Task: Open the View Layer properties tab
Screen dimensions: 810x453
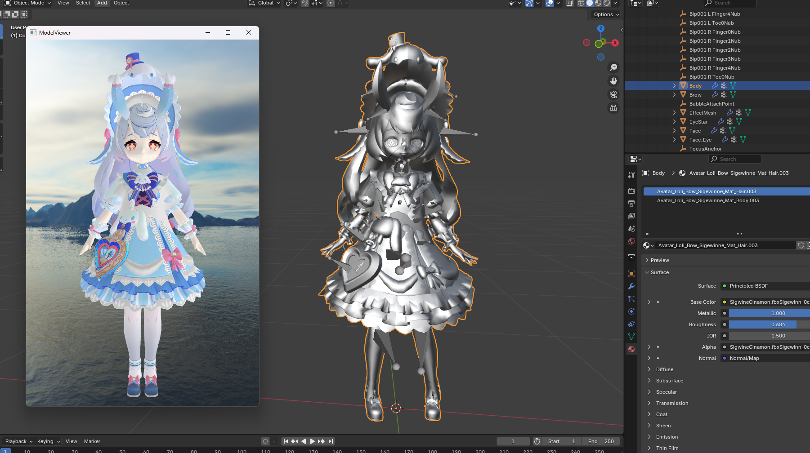Action: pyautogui.click(x=631, y=216)
